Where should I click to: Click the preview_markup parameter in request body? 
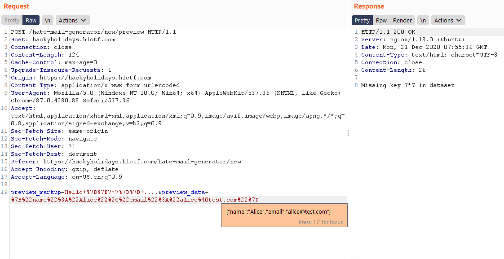click(36, 192)
